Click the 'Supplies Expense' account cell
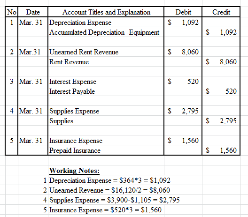Viewport: 248px width, 217px height. pyautogui.click(x=106, y=111)
